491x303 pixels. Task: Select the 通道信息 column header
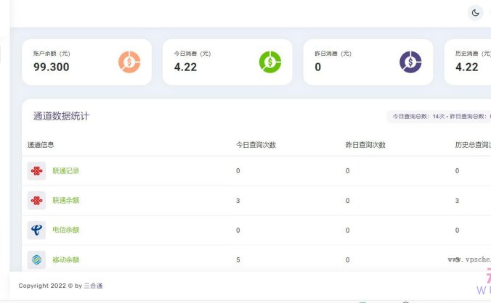click(x=41, y=145)
